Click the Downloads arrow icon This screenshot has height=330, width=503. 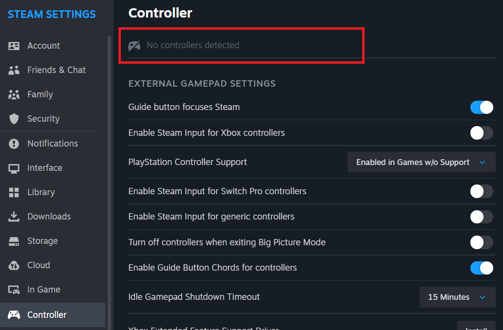click(14, 216)
